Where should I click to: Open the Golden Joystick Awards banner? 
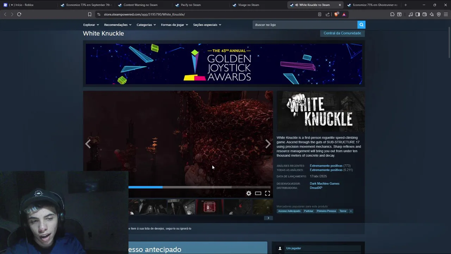click(224, 64)
